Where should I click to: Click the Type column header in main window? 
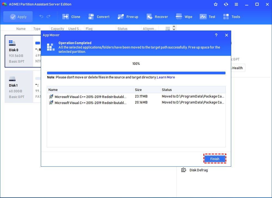pos(37,29)
